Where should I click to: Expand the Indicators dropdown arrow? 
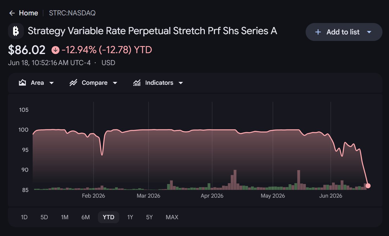click(x=181, y=83)
